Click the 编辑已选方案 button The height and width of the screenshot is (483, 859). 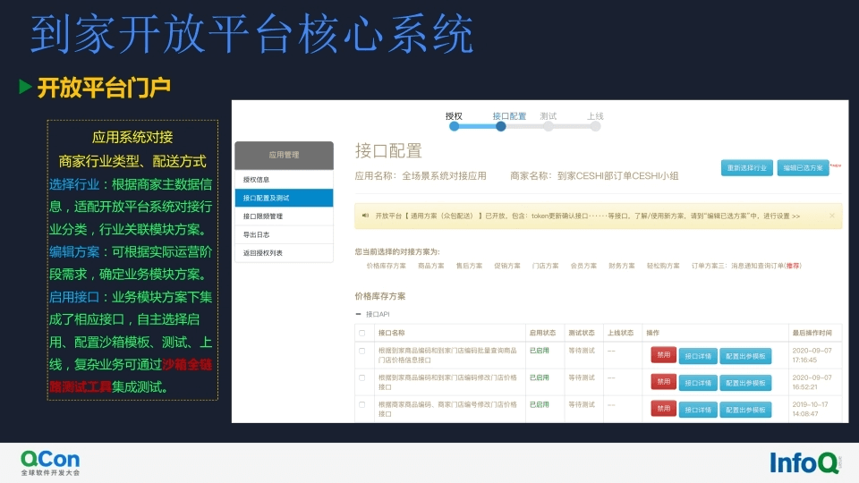click(x=803, y=167)
